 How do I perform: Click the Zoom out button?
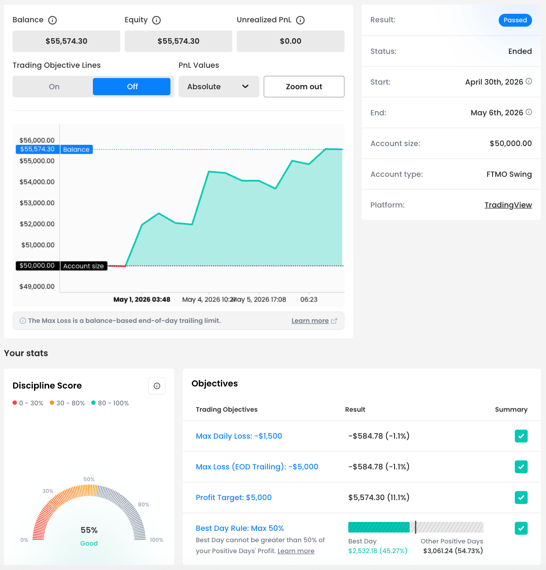(304, 87)
